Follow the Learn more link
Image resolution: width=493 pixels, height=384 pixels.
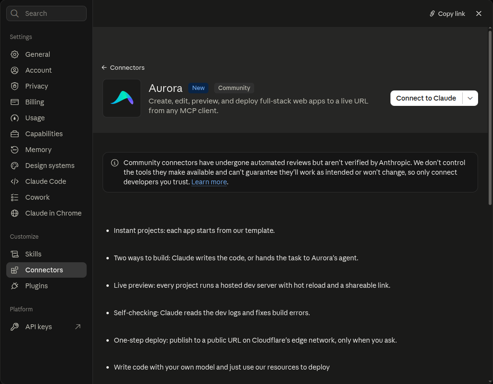point(209,182)
